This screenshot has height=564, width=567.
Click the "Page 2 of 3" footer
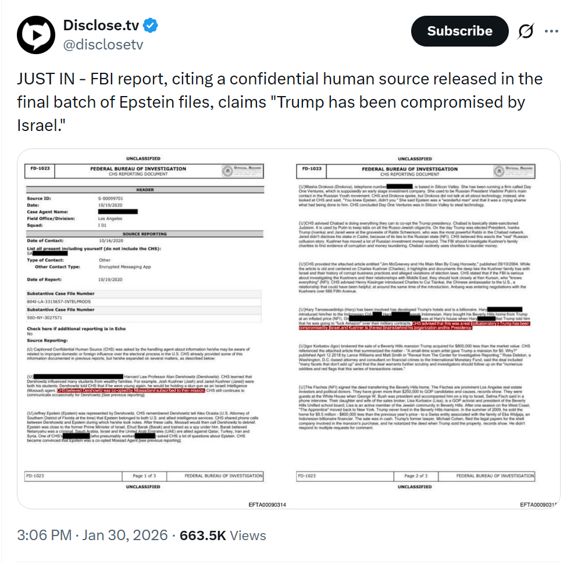(x=414, y=476)
